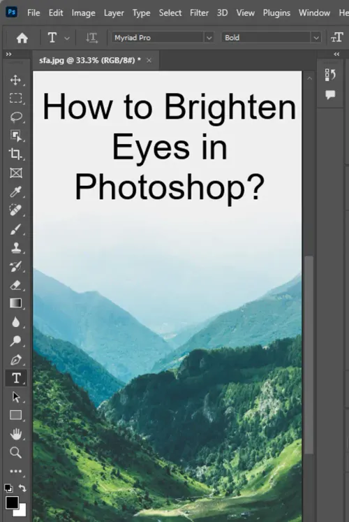This screenshot has height=522, width=349.
Task: Select the Crop tool
Action: 15,154
